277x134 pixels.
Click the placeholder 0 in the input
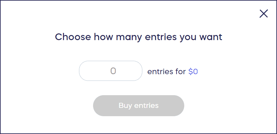(x=113, y=71)
